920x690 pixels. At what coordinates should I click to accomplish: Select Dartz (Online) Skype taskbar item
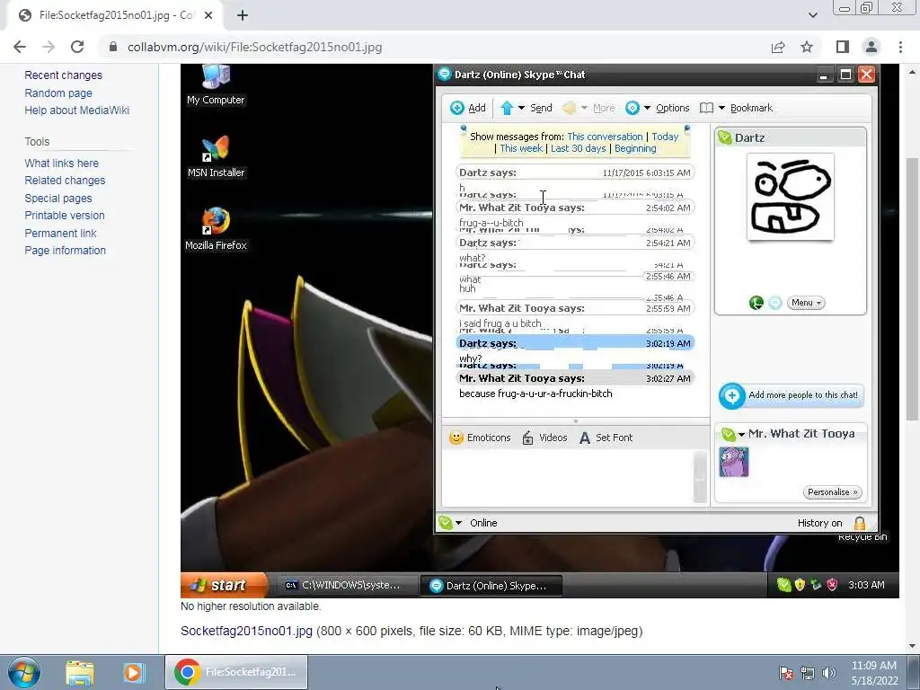(491, 586)
